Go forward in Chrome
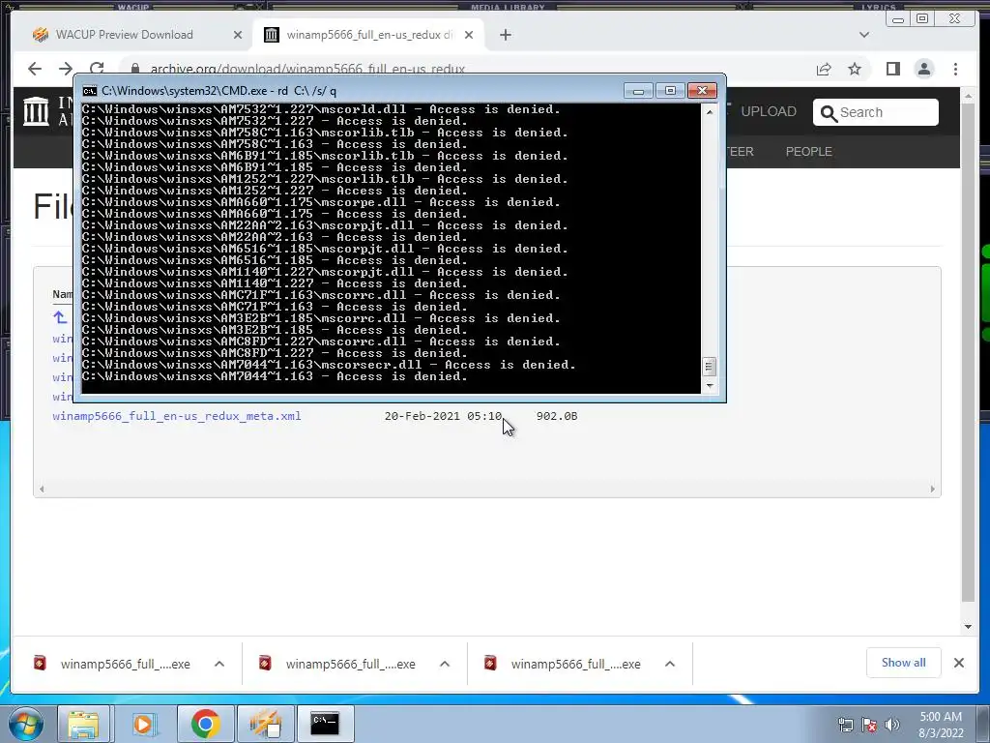The width and height of the screenshot is (990, 743). (x=66, y=69)
